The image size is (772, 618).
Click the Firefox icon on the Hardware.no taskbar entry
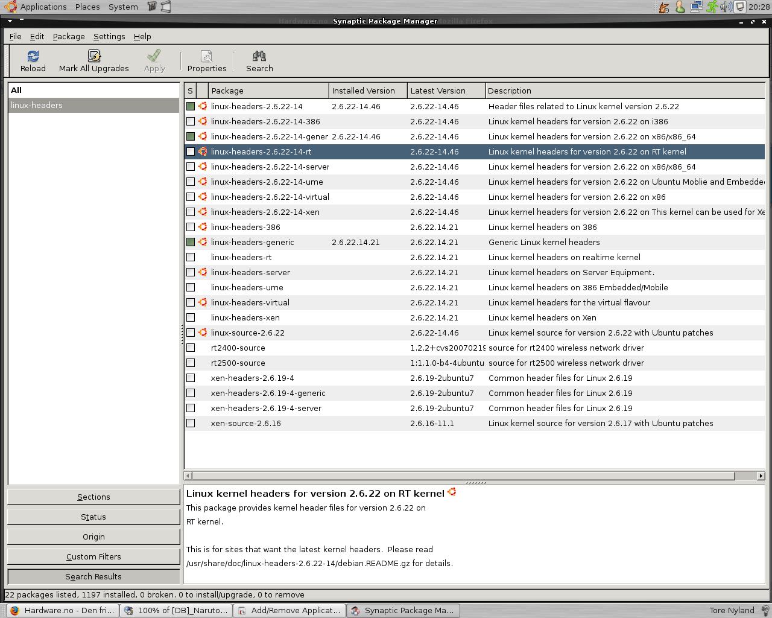[x=14, y=611]
